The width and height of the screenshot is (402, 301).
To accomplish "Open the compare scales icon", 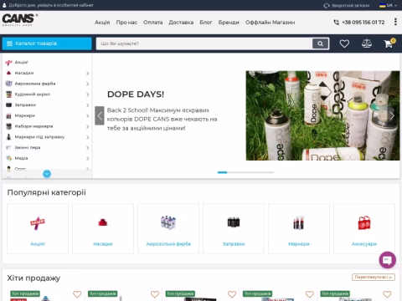I will 367,43.
